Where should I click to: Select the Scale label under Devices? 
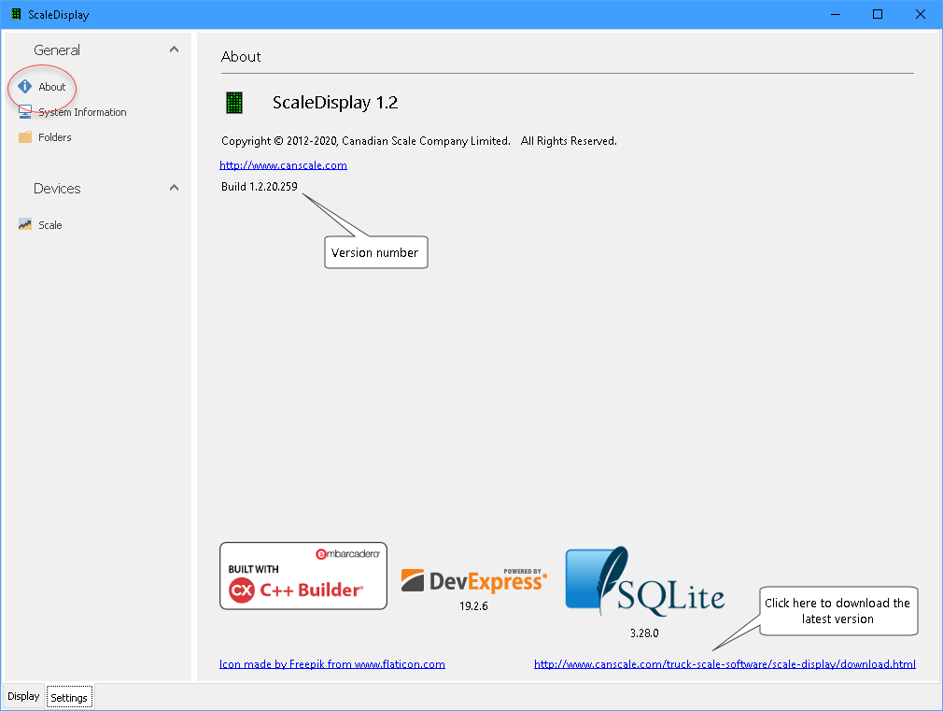50,225
